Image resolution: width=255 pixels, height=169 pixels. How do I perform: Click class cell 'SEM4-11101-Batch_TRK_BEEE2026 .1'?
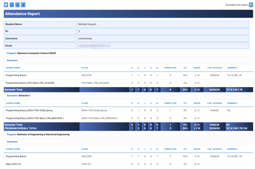coord(100,118)
